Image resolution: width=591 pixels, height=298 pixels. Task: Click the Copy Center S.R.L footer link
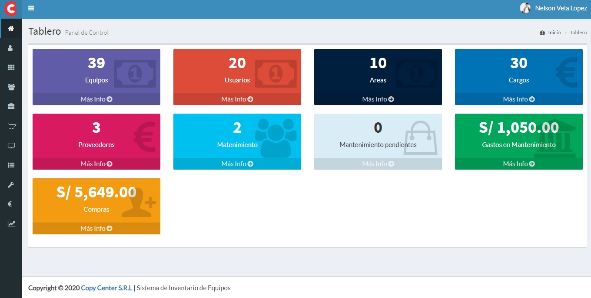pyautogui.click(x=106, y=288)
